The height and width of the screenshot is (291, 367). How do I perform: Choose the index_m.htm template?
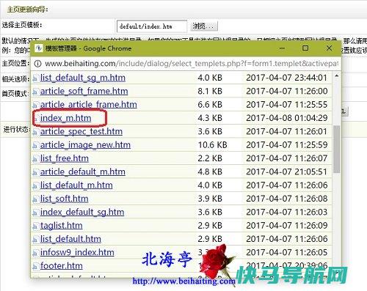coord(65,118)
